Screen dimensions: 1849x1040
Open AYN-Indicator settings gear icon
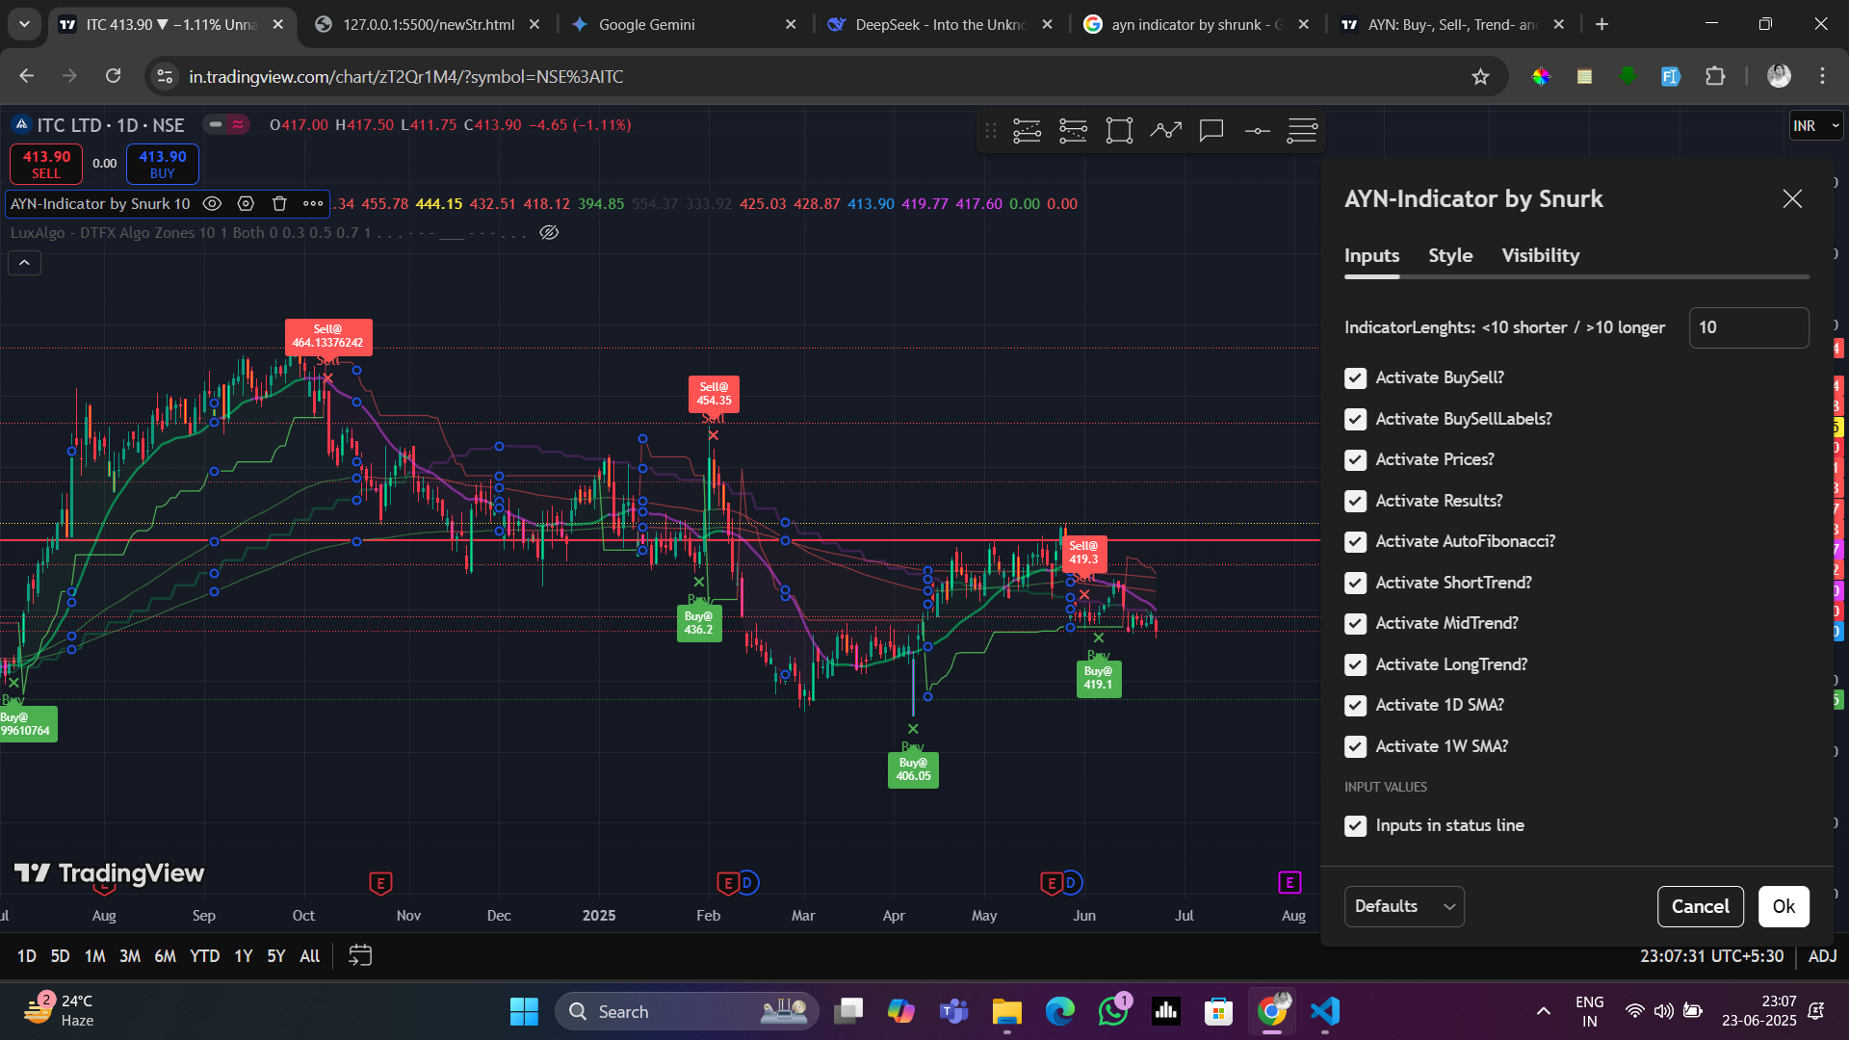click(x=246, y=203)
